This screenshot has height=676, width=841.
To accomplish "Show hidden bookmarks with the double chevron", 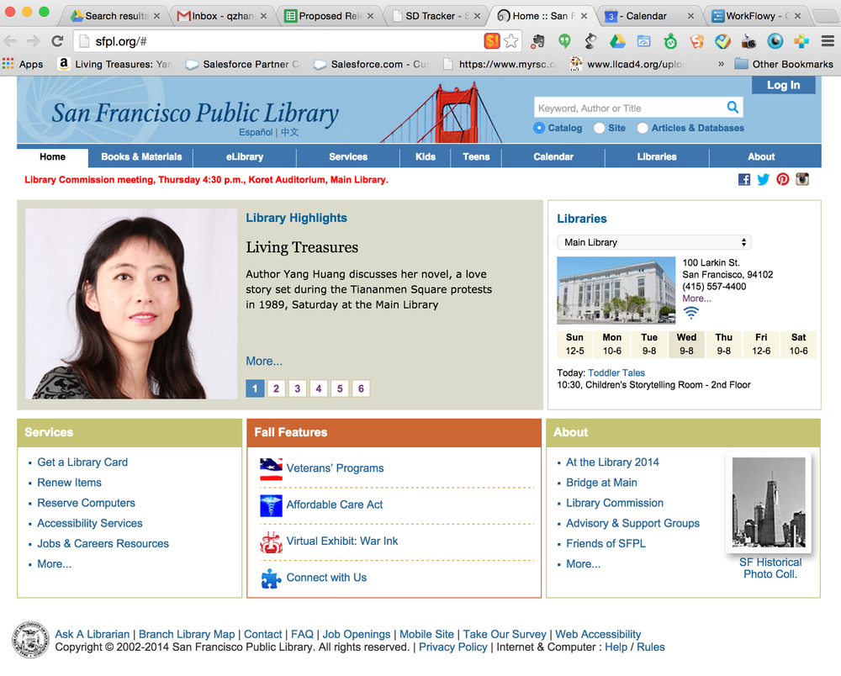I will point(721,64).
